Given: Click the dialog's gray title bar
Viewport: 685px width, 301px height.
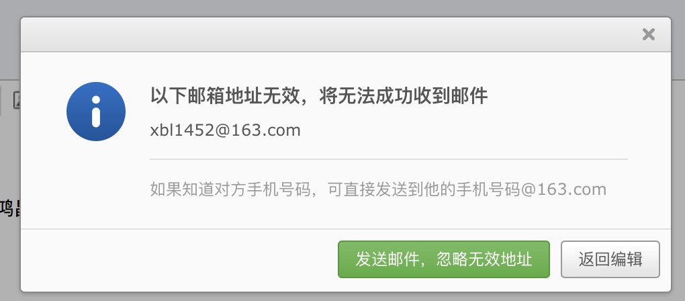Looking at the screenshot, I should point(332,34).
